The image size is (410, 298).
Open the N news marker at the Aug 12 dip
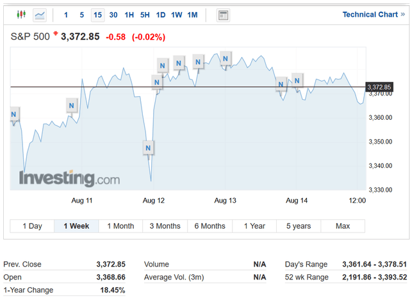148,148
